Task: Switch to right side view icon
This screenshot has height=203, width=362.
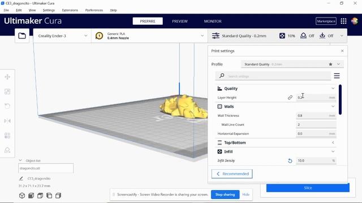Action: (58, 196)
